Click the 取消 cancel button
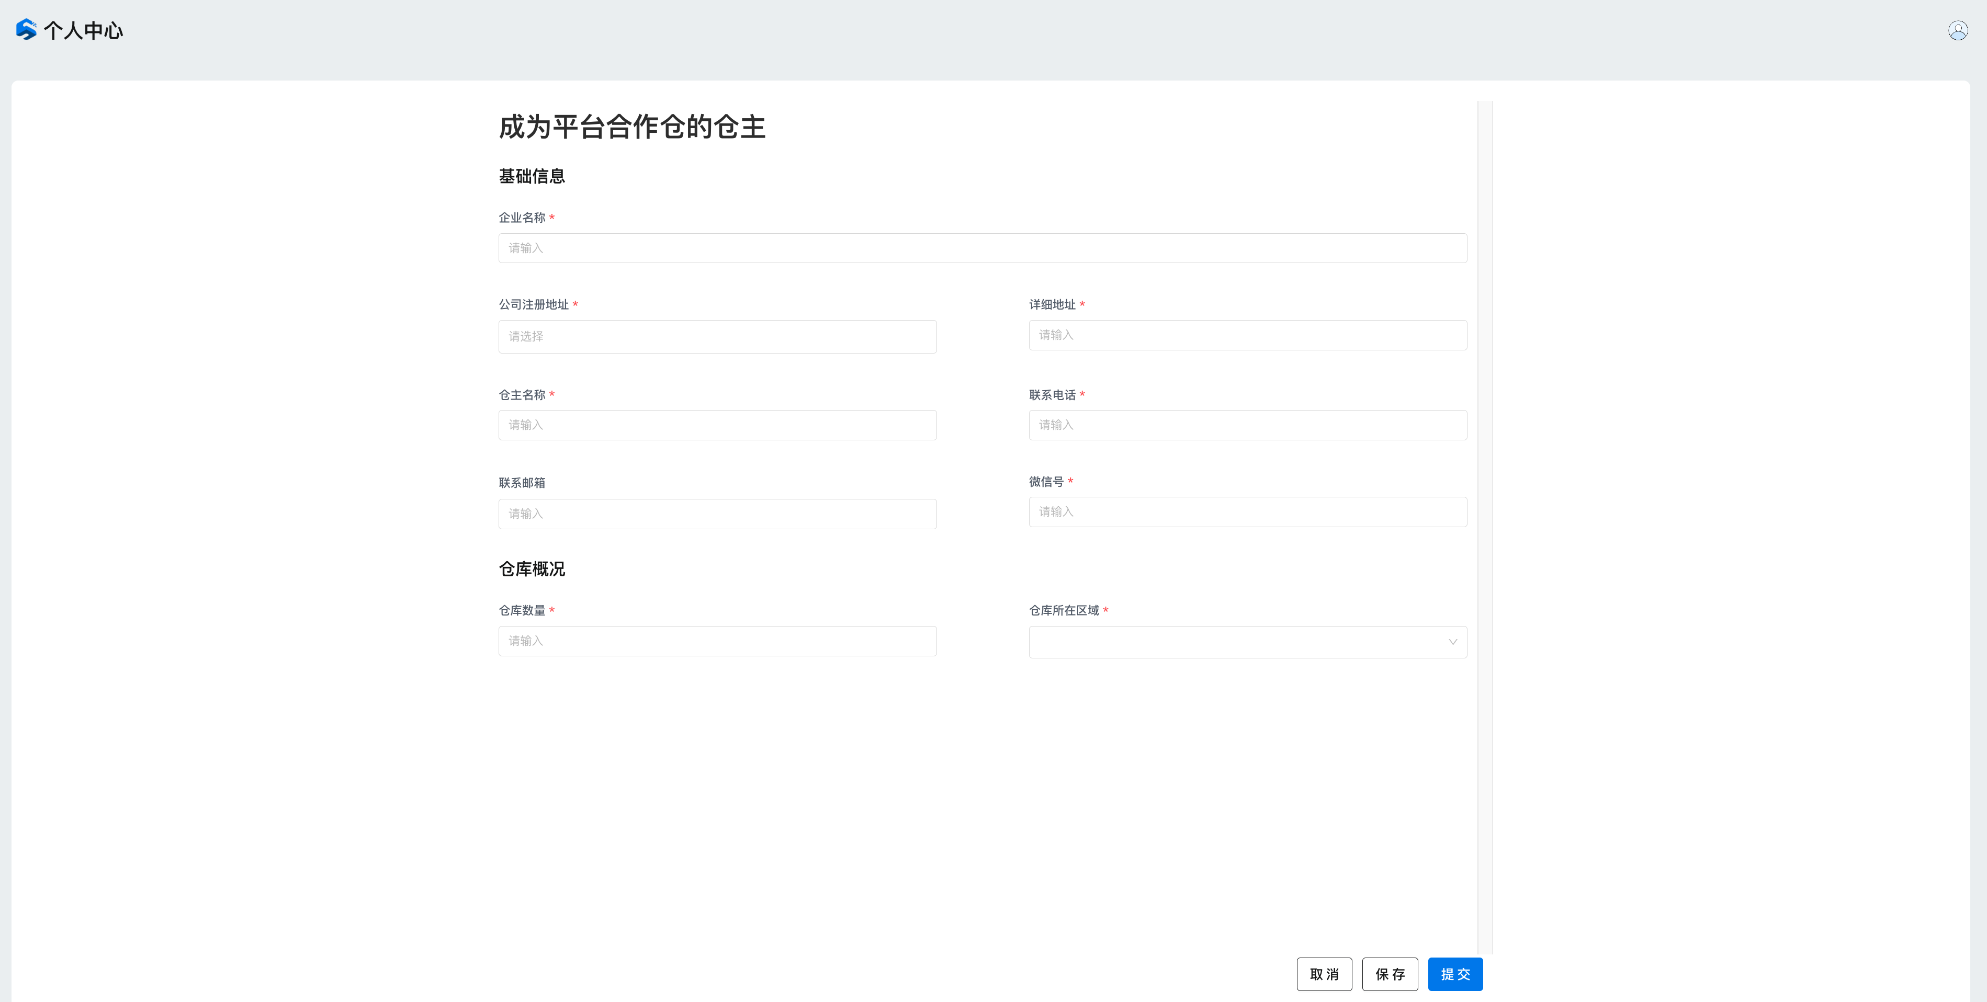Screen dimensions: 1987x1002 tap(1324, 974)
